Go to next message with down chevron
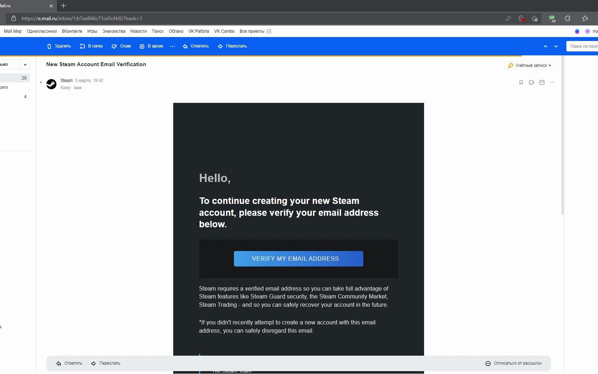This screenshot has width=598, height=374. pos(556,46)
